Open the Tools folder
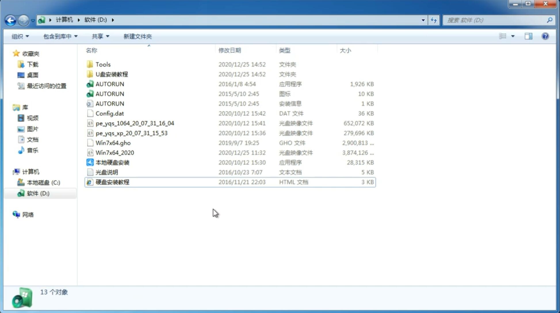This screenshot has height=313, width=560. (x=103, y=64)
